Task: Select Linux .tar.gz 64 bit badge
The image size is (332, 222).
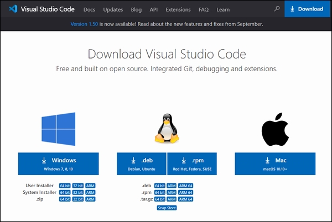Action: (x=160, y=199)
